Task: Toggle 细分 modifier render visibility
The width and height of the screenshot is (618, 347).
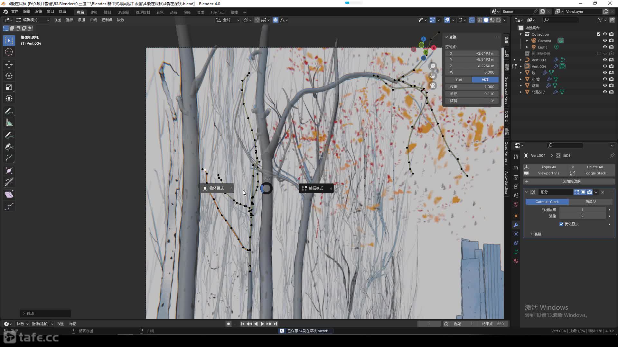Action: 589,192
